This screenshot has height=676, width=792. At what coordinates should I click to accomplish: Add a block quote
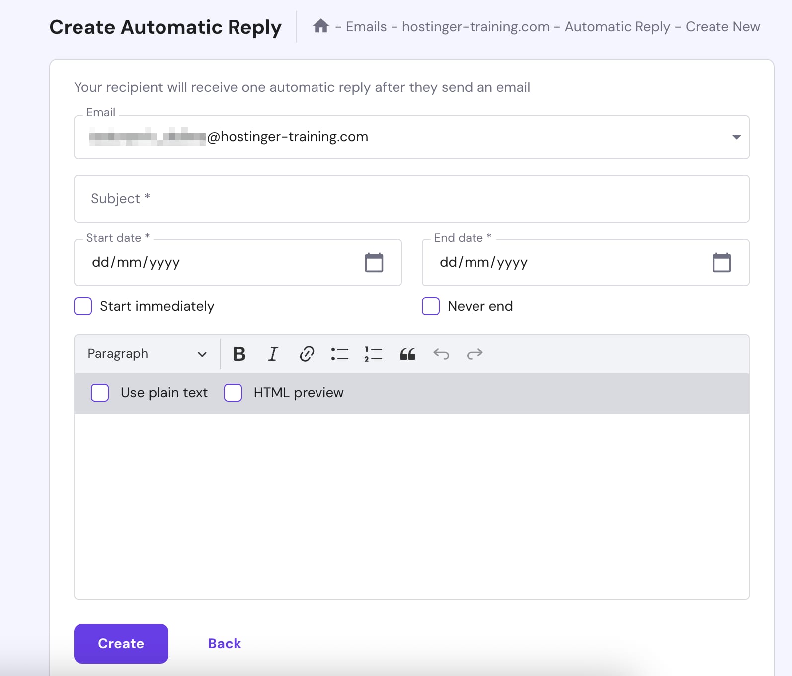coord(407,354)
